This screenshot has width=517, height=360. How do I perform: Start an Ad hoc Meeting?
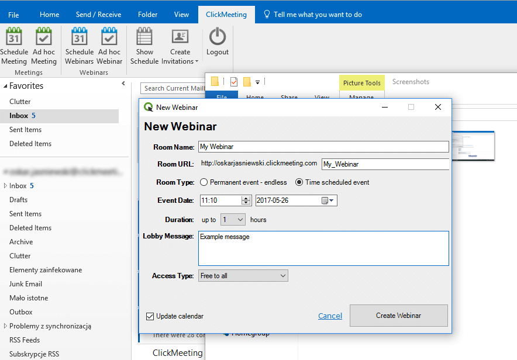pos(44,37)
